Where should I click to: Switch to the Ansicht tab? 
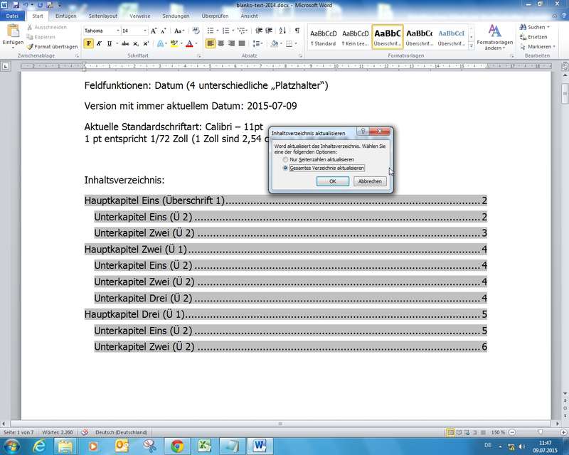[x=249, y=16]
